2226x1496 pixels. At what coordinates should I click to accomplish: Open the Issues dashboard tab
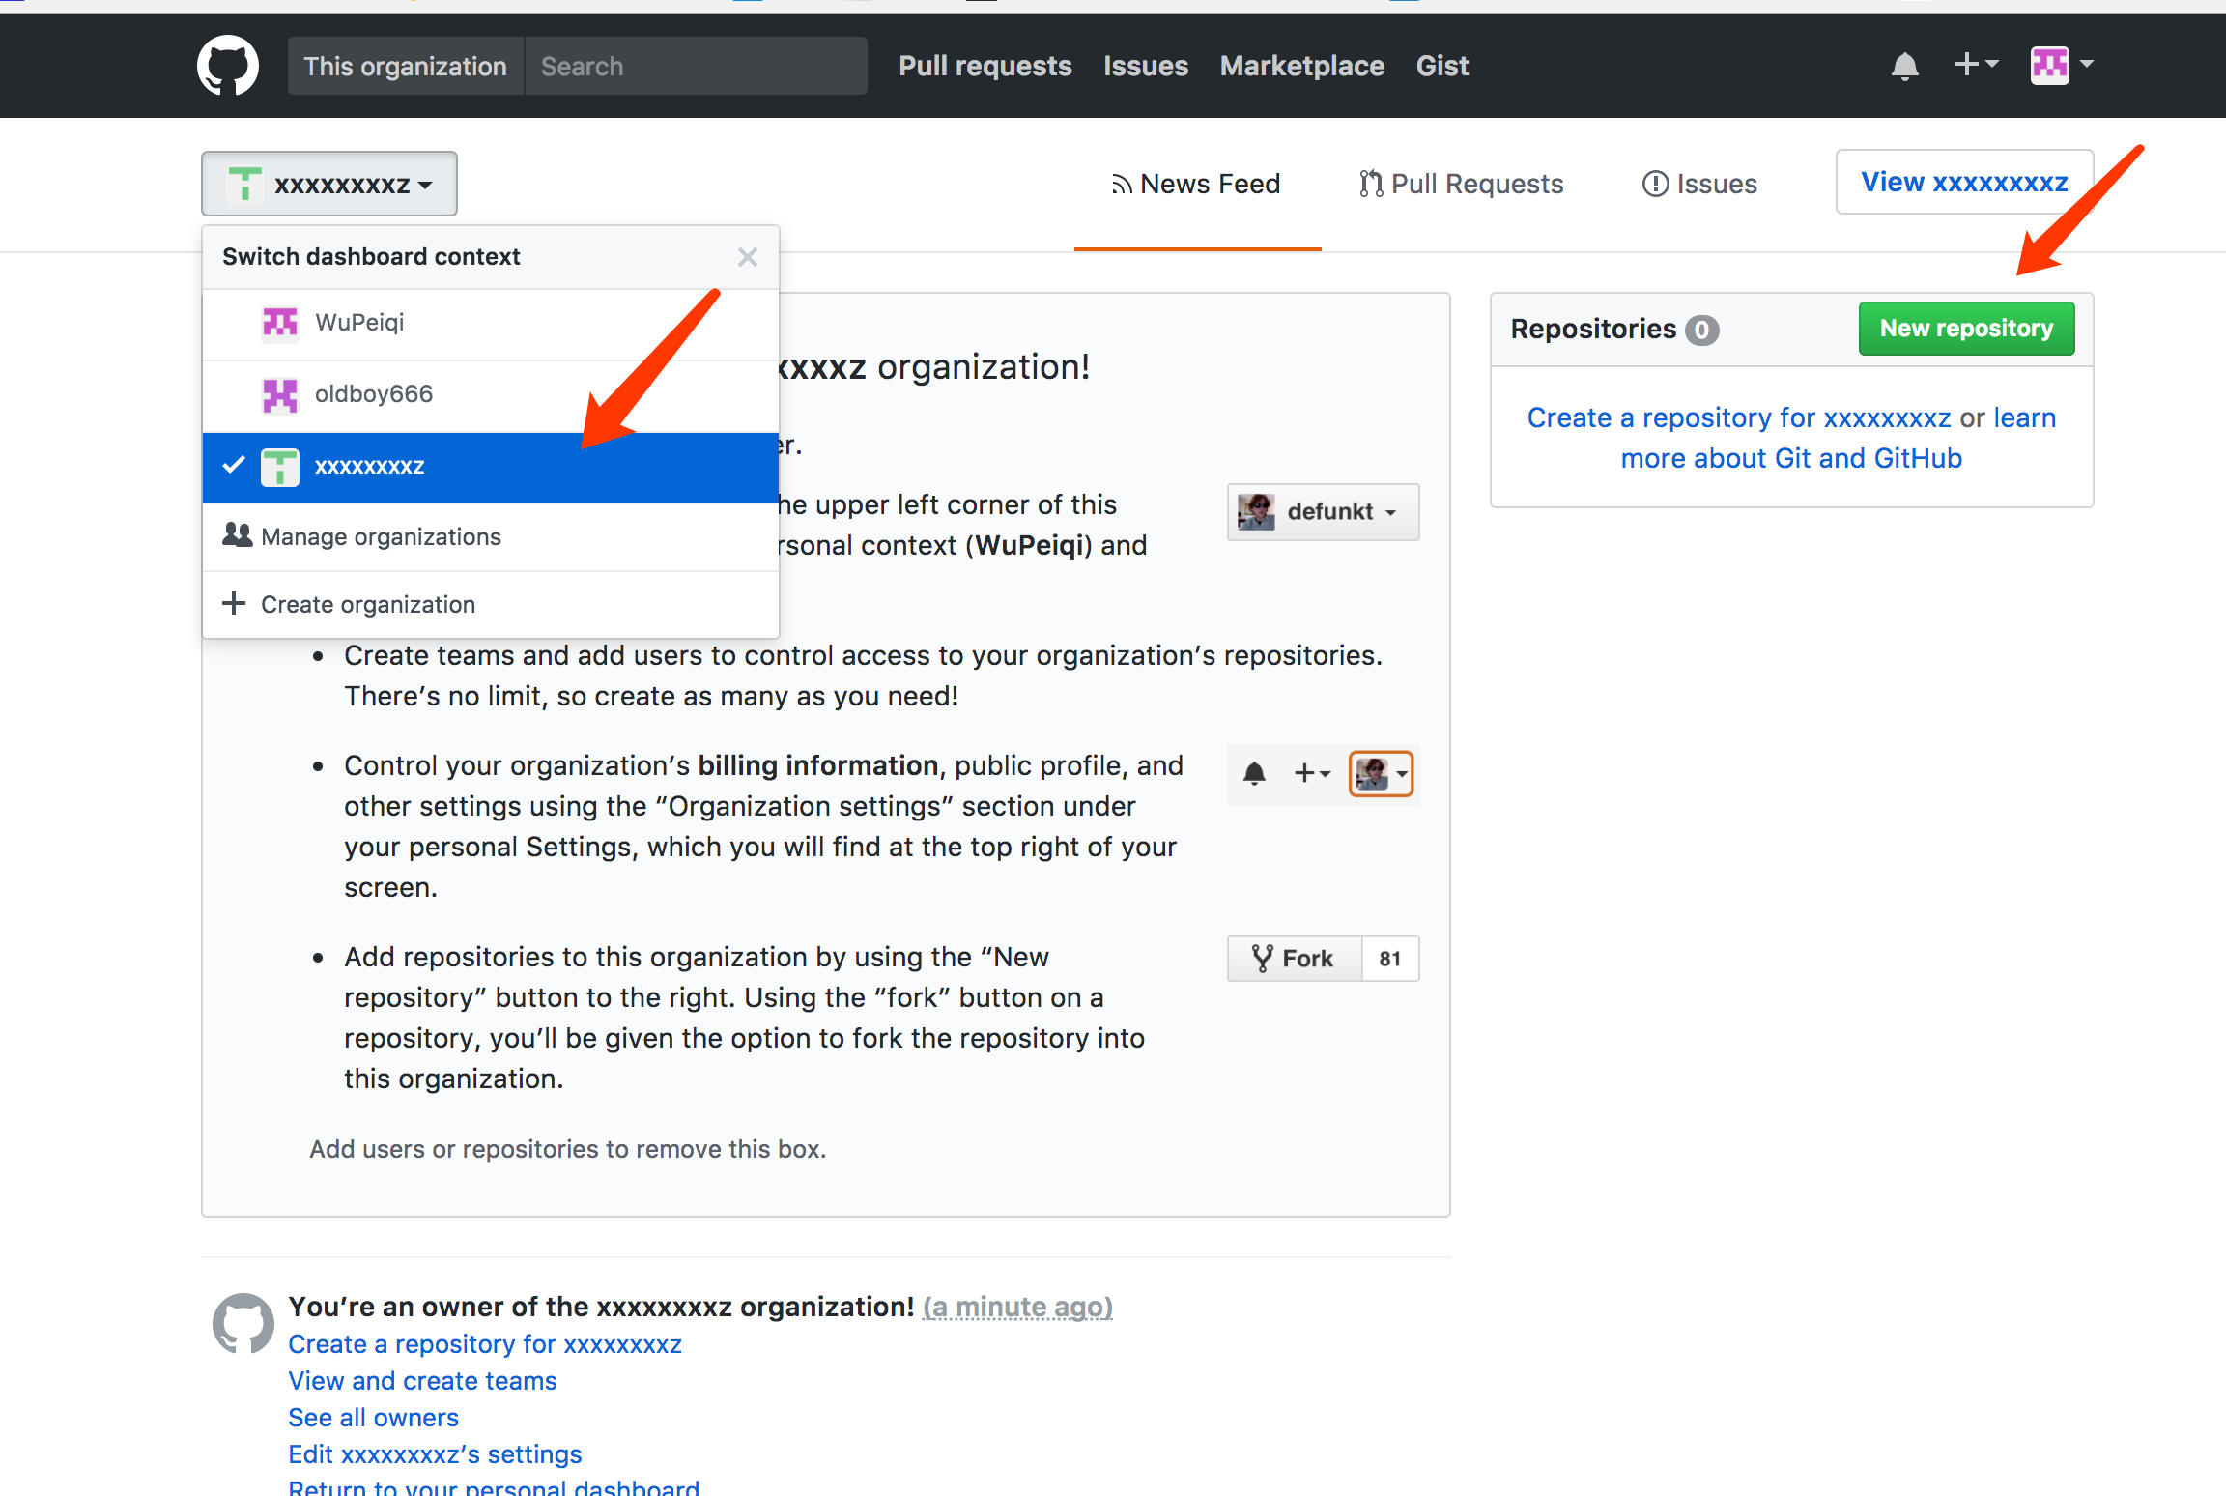[x=1699, y=184]
